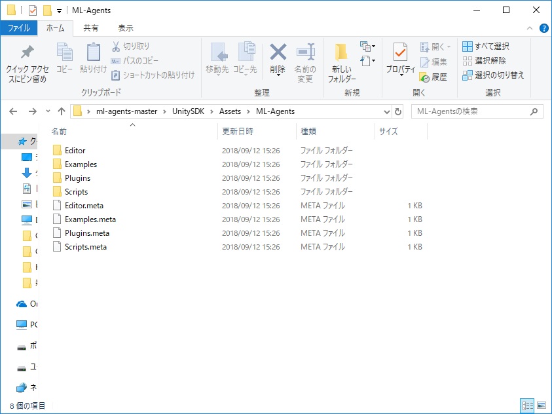Click the help question mark icon
Image resolution: width=552 pixels, height=414 pixels.
(543, 28)
